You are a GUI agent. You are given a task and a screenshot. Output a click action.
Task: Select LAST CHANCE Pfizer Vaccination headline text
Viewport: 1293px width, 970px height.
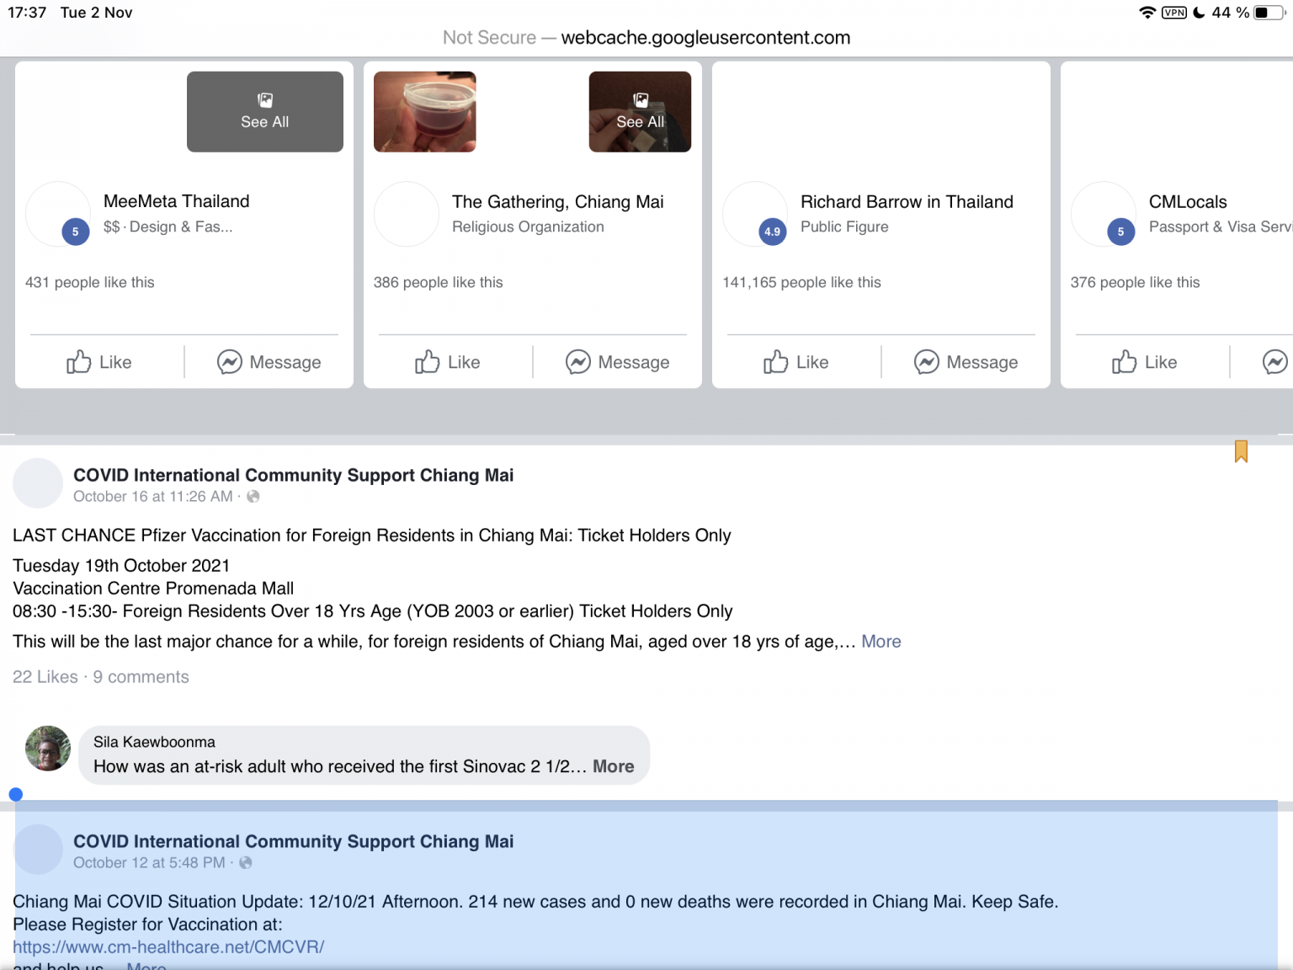[x=372, y=536]
